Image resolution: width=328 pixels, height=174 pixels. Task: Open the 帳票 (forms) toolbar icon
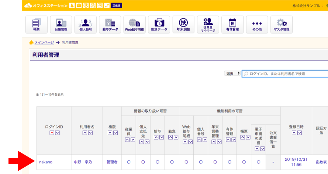click(37, 25)
